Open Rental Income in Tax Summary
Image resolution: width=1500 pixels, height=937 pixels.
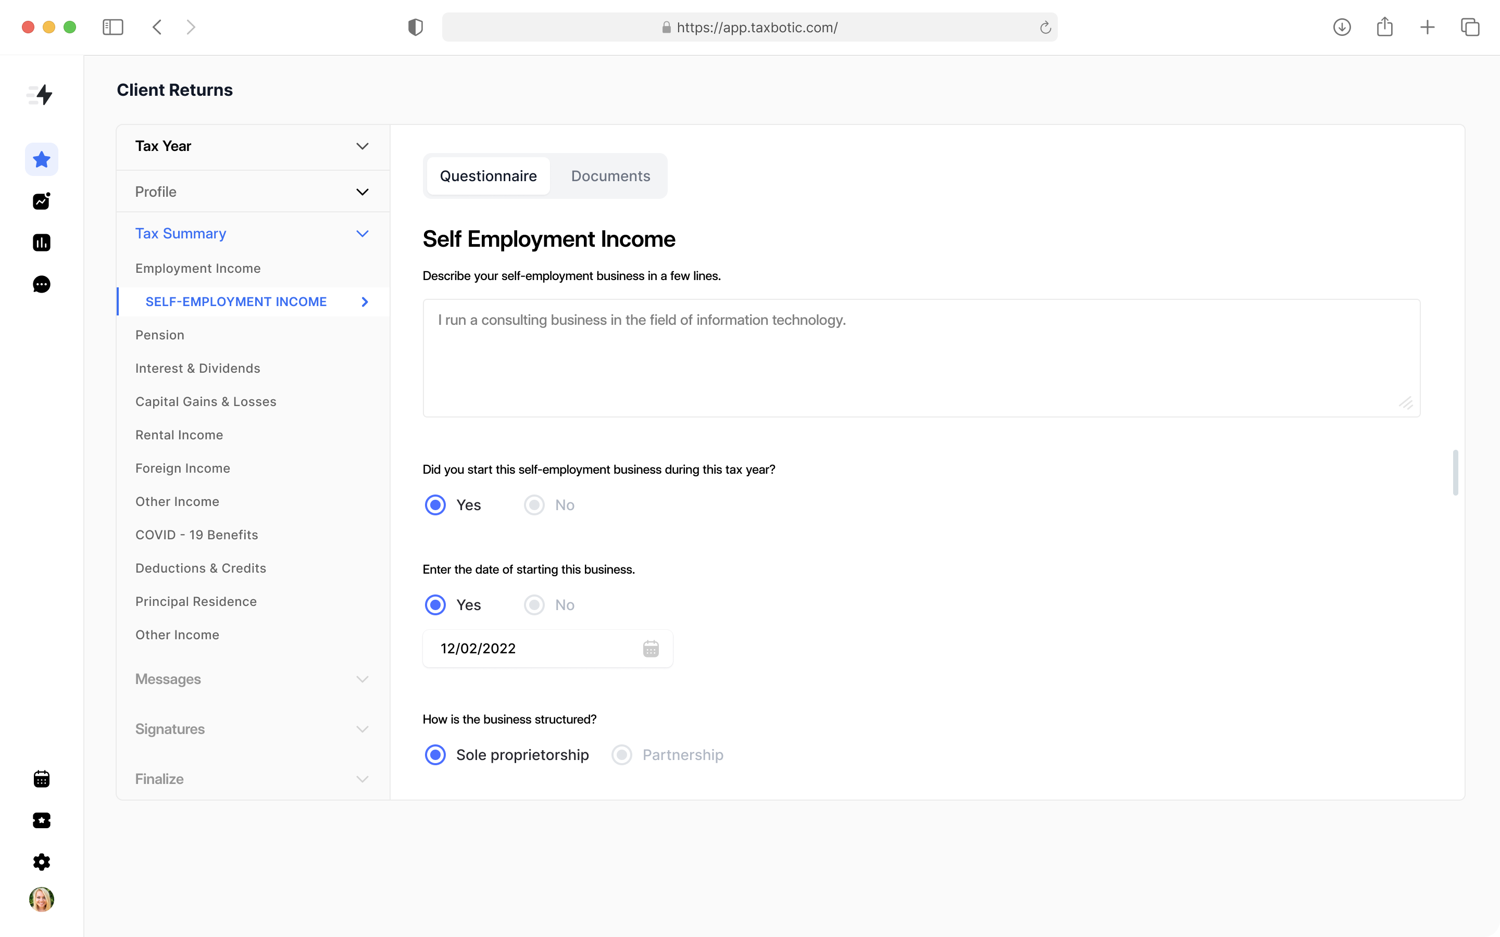pyautogui.click(x=179, y=435)
